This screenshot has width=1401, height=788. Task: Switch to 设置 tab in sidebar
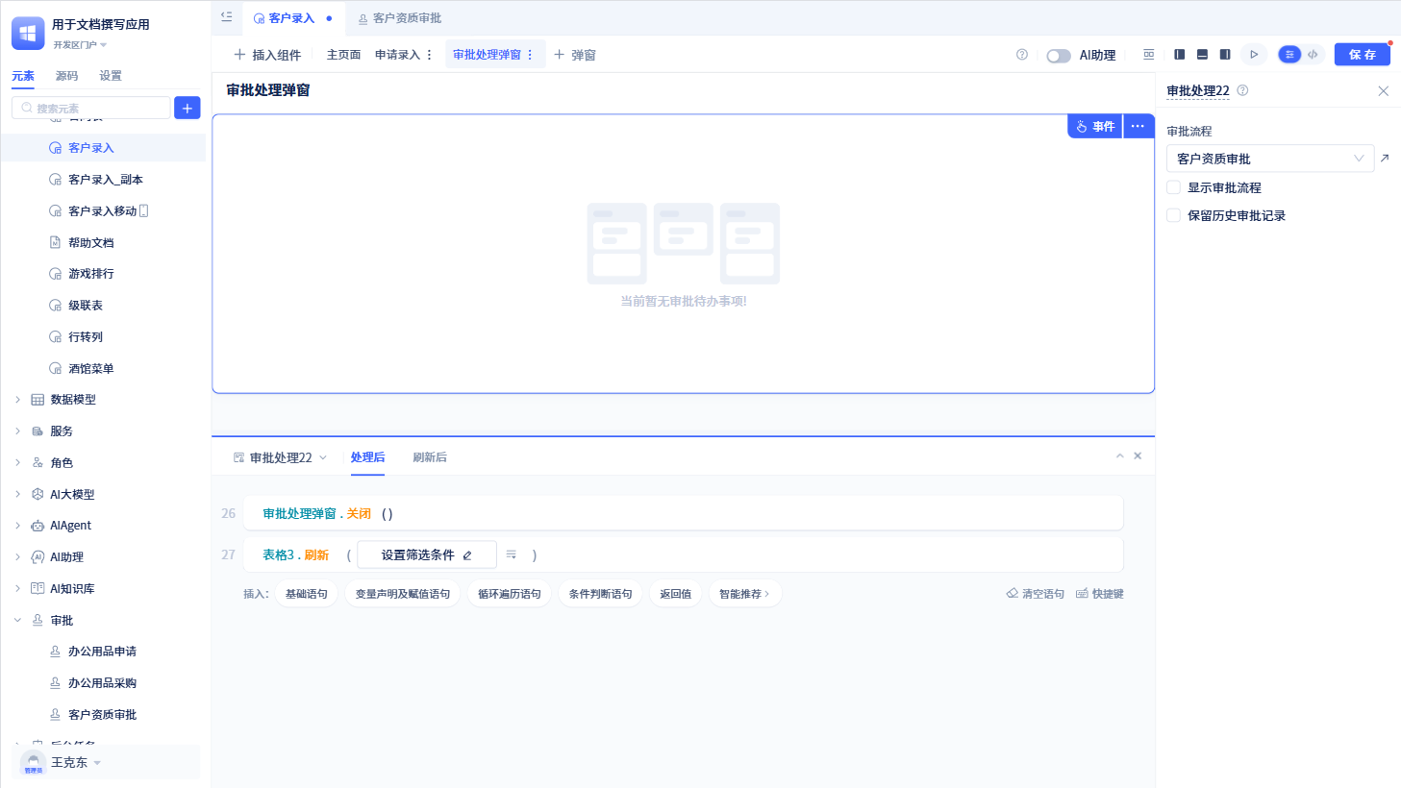(111, 76)
